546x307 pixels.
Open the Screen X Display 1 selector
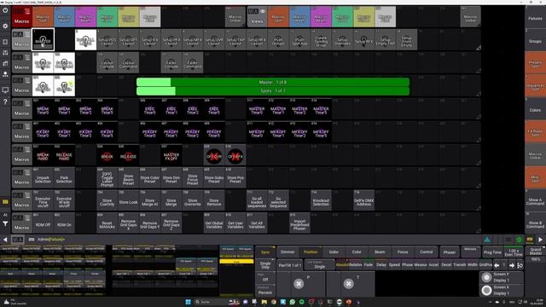pyautogui.click(x=502, y=290)
